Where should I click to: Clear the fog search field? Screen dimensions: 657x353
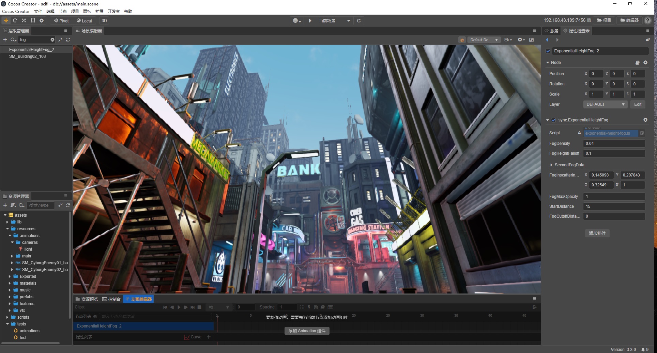(52, 40)
